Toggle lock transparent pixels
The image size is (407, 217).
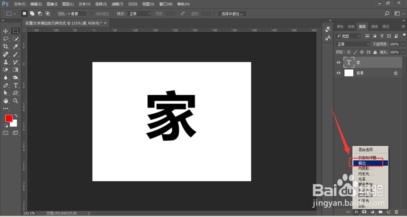(349, 52)
